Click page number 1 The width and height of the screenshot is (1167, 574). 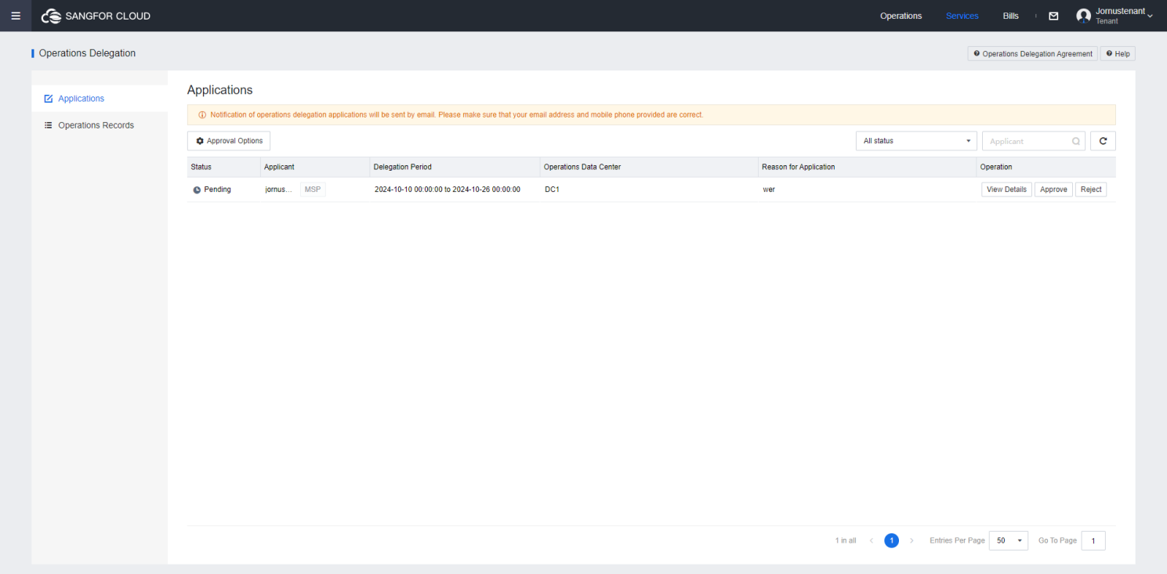pyautogui.click(x=891, y=541)
